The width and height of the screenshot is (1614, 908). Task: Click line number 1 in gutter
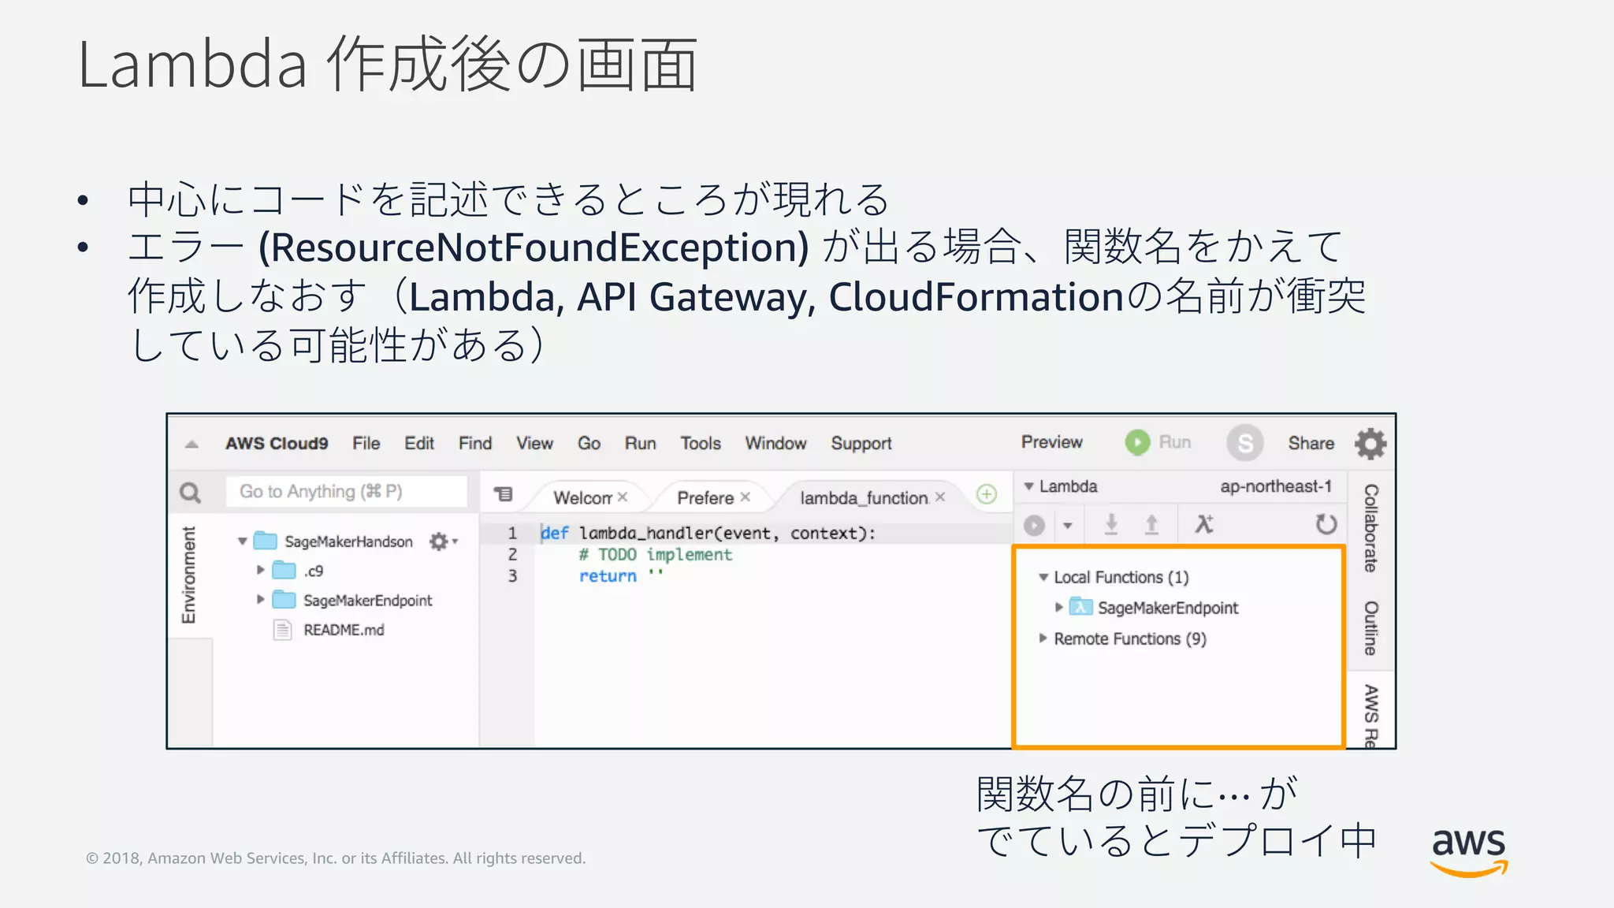click(512, 533)
